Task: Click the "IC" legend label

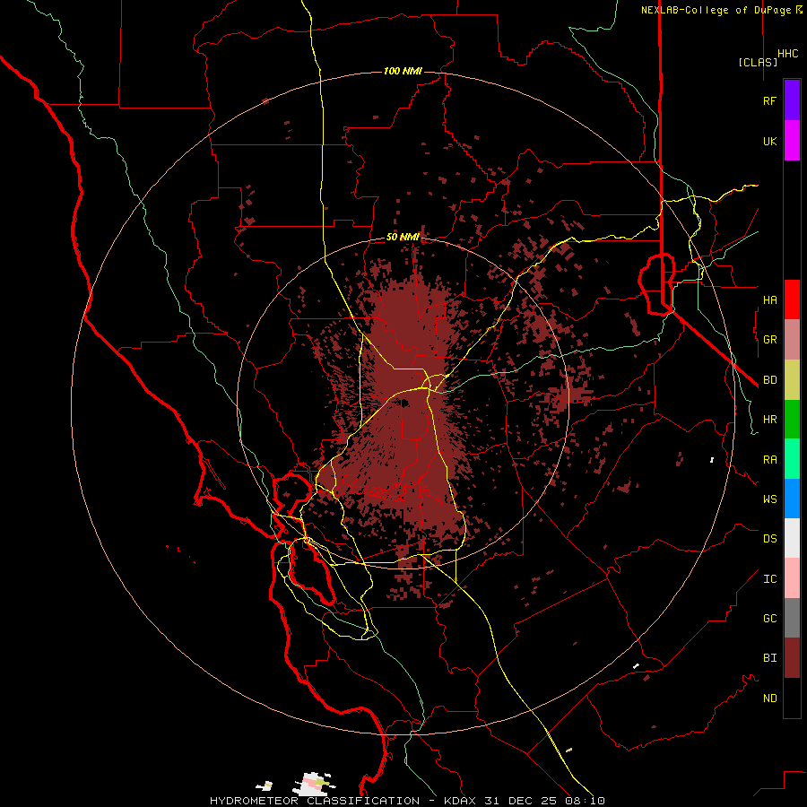Action: [769, 579]
